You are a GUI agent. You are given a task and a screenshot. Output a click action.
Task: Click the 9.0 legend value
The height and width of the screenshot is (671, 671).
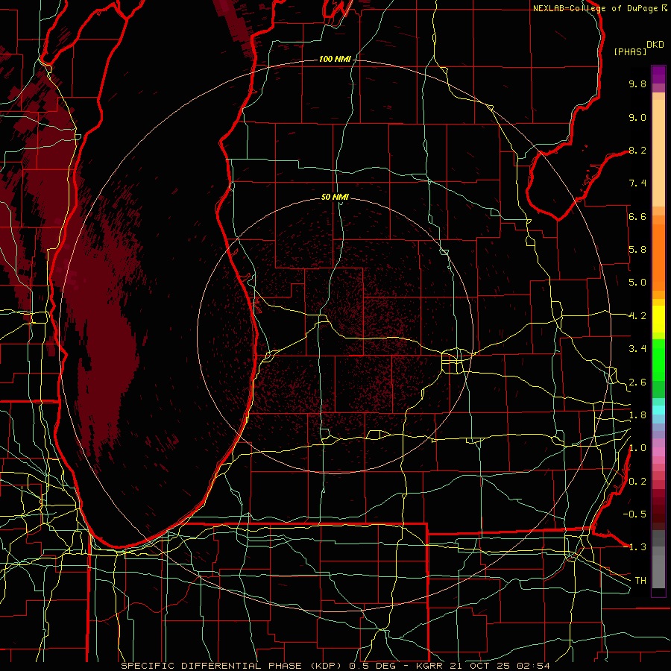pyautogui.click(x=637, y=117)
